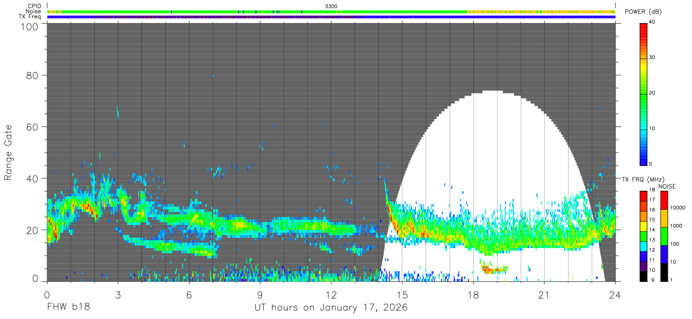Click Range Gate axis tick '100'
The width and height of the screenshot is (692, 319).
pos(29,26)
